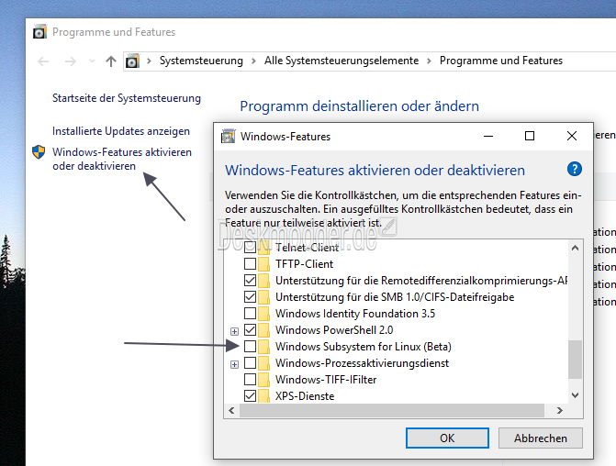The height and width of the screenshot is (466, 616).
Task: Uncheck the XPS-Dienste checkbox
Action: [251, 395]
